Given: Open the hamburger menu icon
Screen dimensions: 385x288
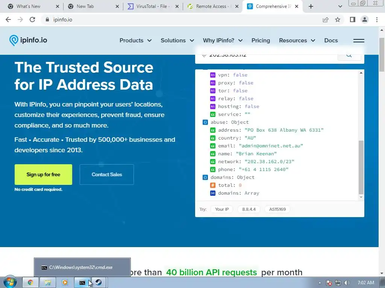Looking at the screenshot, I should coord(358,40).
